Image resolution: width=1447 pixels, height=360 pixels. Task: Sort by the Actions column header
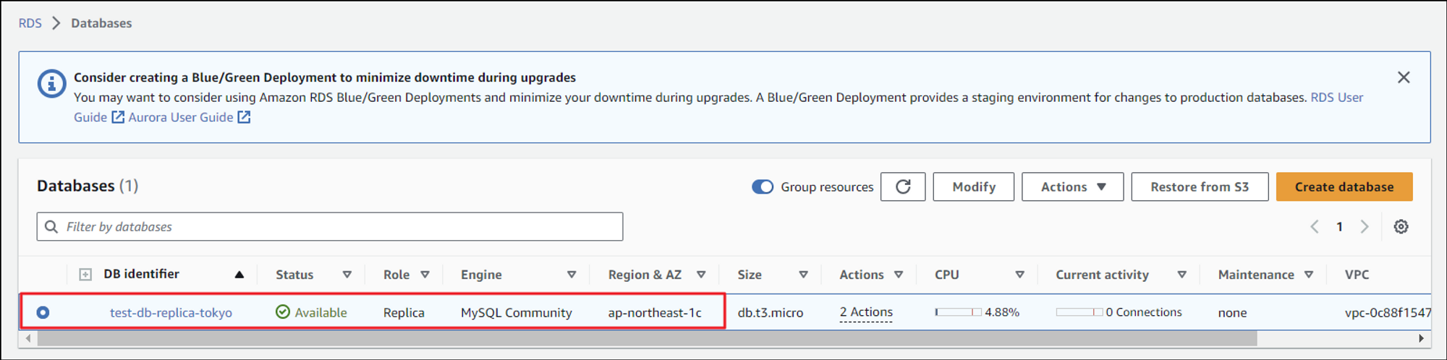(x=899, y=274)
